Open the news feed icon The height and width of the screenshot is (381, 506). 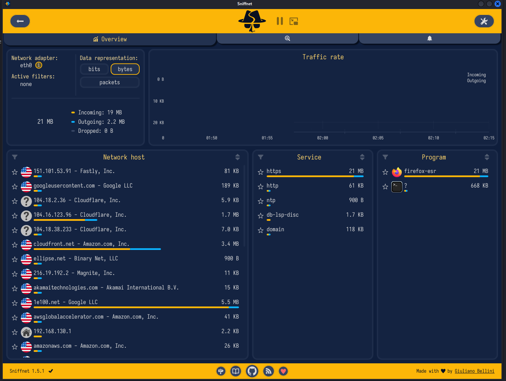268,371
